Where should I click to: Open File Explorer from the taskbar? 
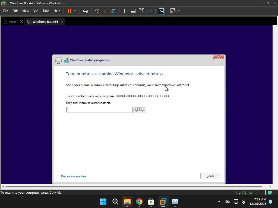pos(127,201)
